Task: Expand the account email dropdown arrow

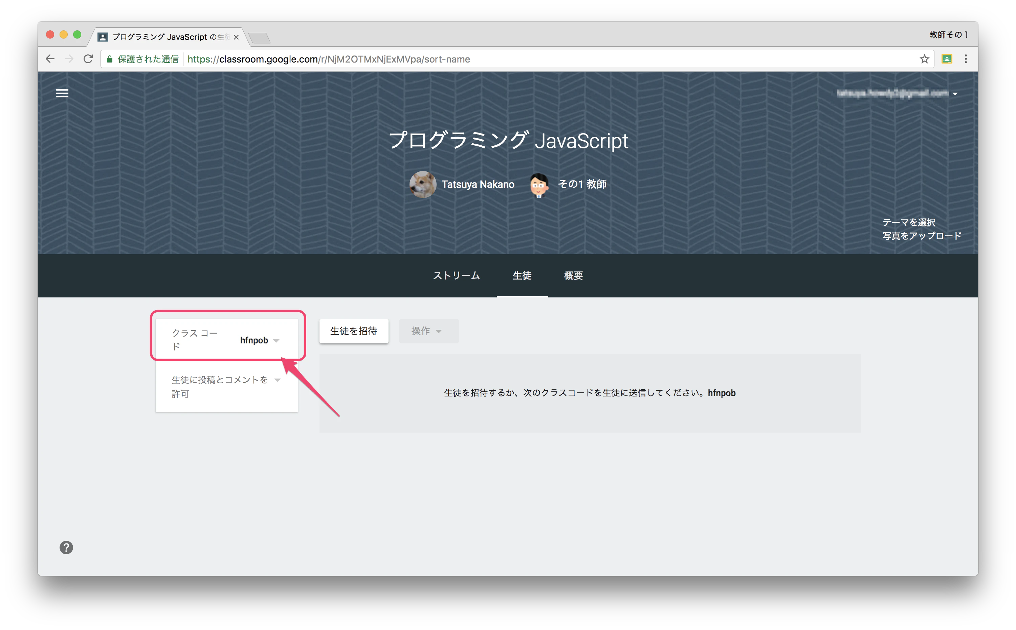Action: pyautogui.click(x=955, y=94)
